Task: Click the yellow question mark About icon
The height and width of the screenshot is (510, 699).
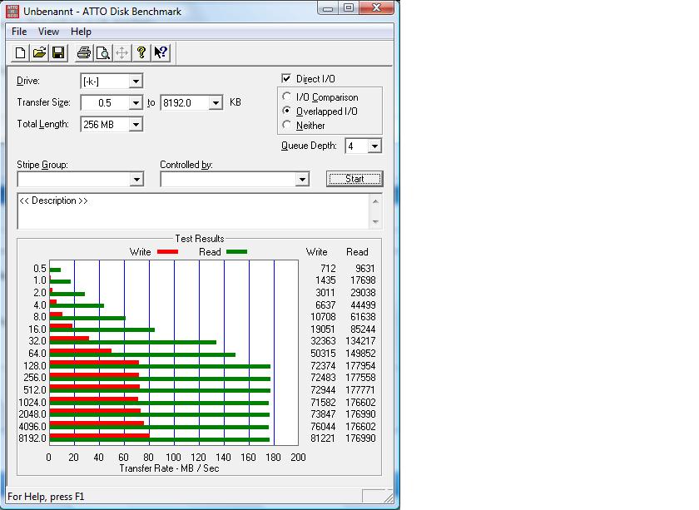Action: click(x=141, y=53)
